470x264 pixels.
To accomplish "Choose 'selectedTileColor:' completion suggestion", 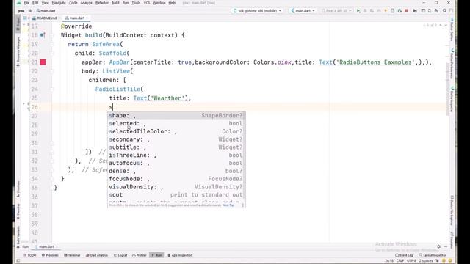I will pos(176,131).
